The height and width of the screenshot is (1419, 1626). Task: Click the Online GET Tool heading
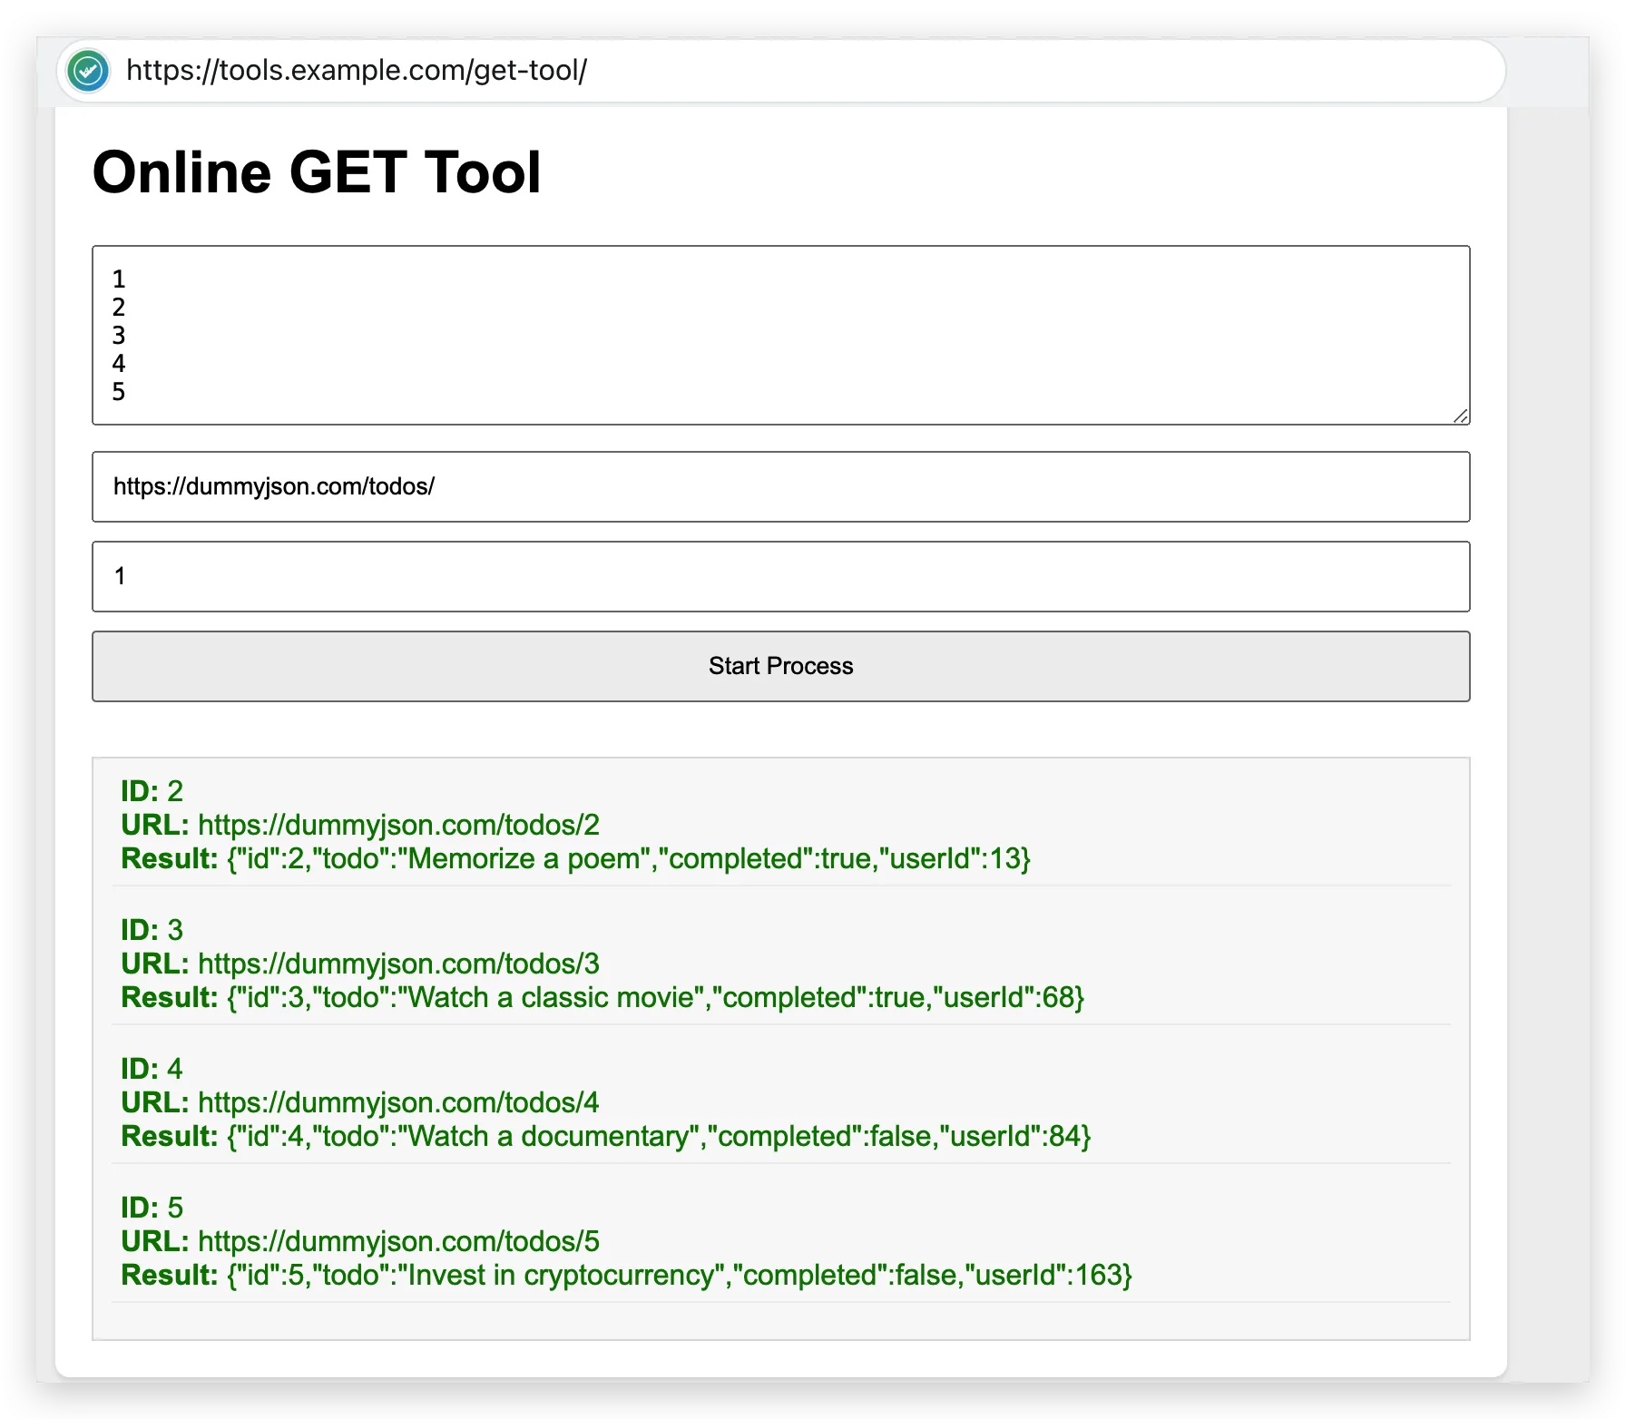[x=317, y=172]
